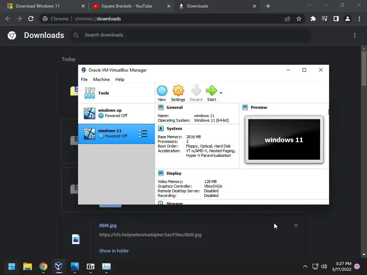Open the windows 11 machine tools list icon

point(143,134)
